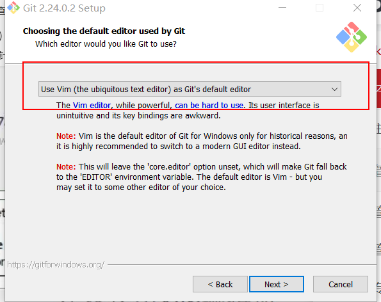Click the 'Choosing the default editor' heading
This screenshot has height=302, width=381.
(104, 31)
